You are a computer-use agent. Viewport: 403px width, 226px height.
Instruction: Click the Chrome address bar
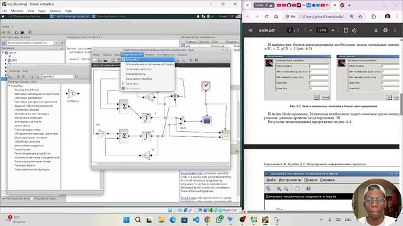(322, 16)
